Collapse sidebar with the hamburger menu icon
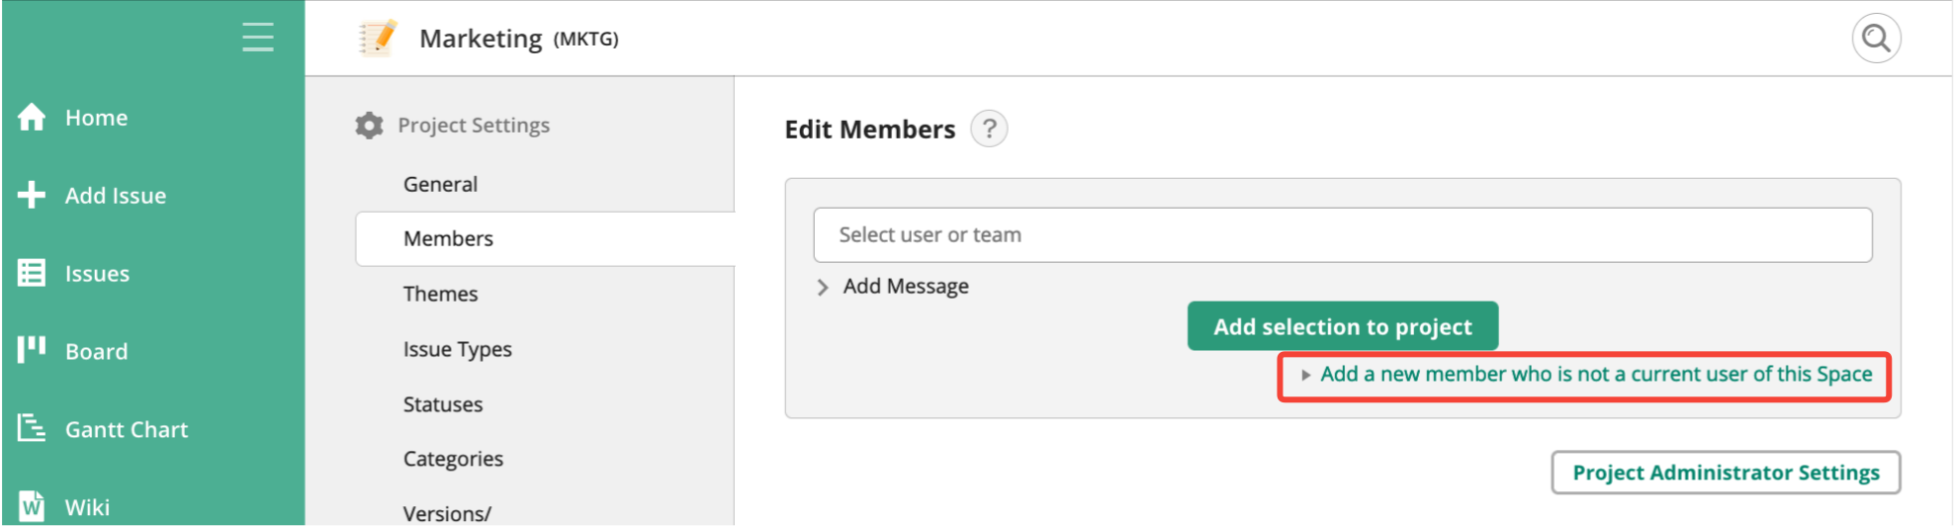The image size is (1955, 526). [258, 37]
